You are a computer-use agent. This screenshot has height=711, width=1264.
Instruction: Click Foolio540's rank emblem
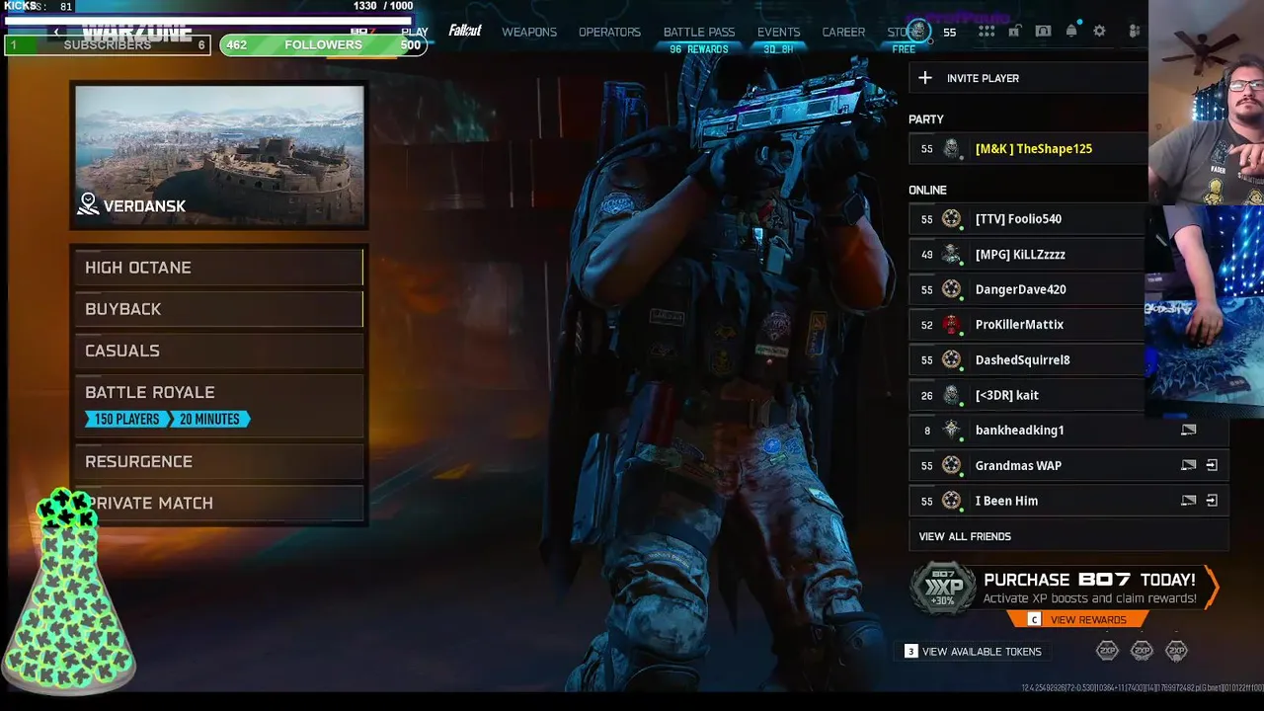951,219
